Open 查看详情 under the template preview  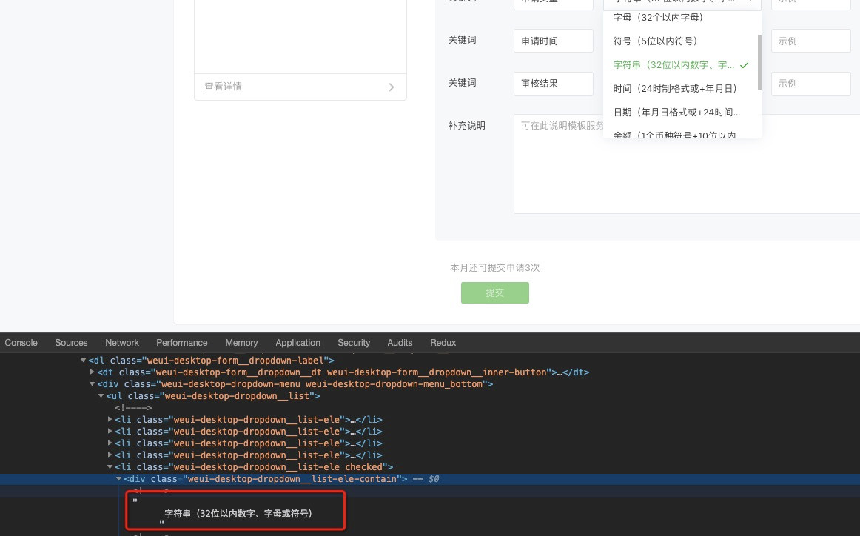tap(300, 87)
